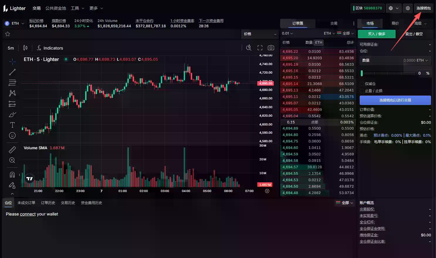
Task: Toggle ETH unit in the order book quantity column
Action: coord(318,43)
